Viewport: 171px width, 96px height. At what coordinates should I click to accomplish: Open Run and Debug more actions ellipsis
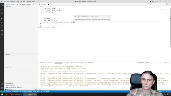pos(36,4)
